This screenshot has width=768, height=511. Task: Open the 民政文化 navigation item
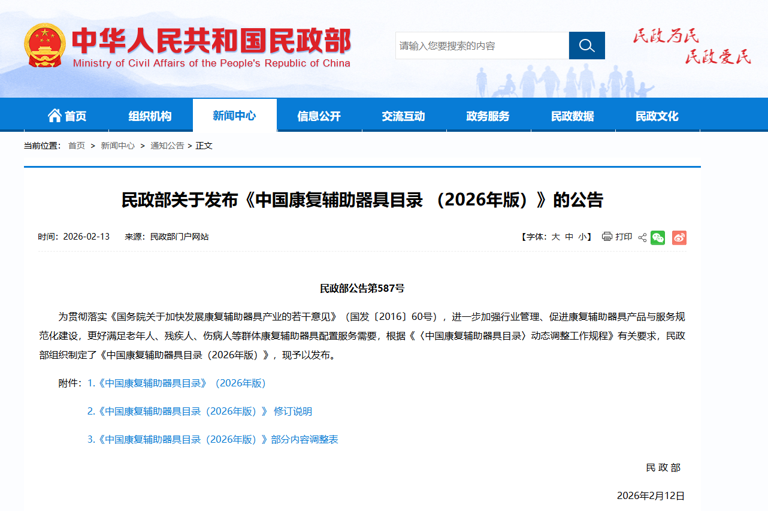(x=657, y=116)
